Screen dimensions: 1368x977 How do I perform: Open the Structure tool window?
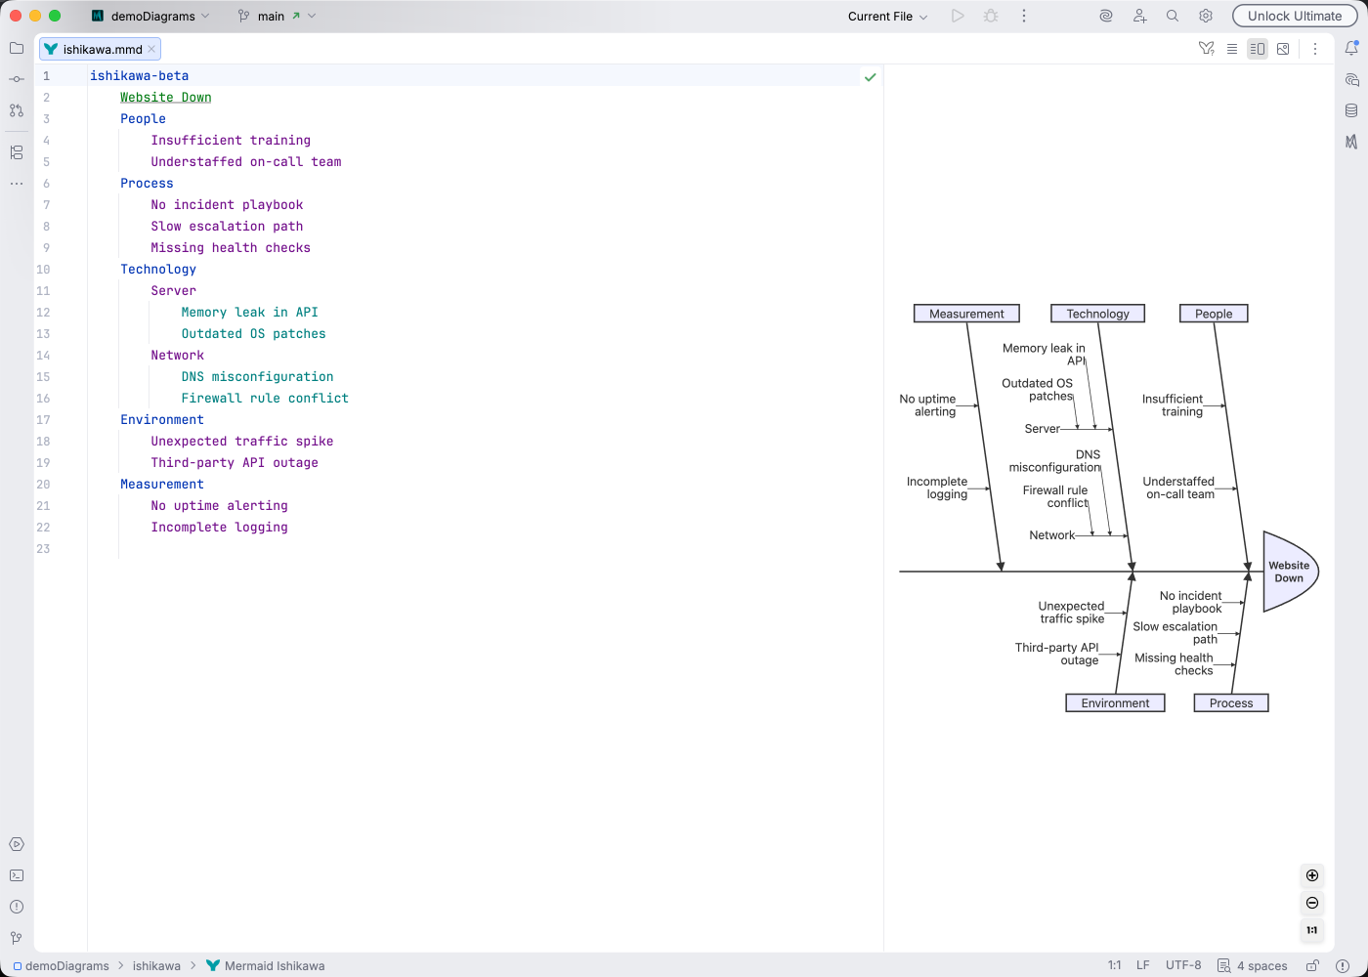pos(16,152)
